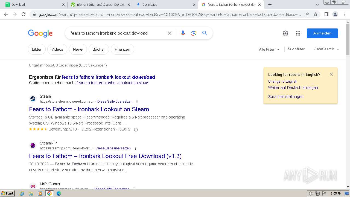
Task: Click the Anmelden sign-in button
Action: pyautogui.click(x=322, y=33)
